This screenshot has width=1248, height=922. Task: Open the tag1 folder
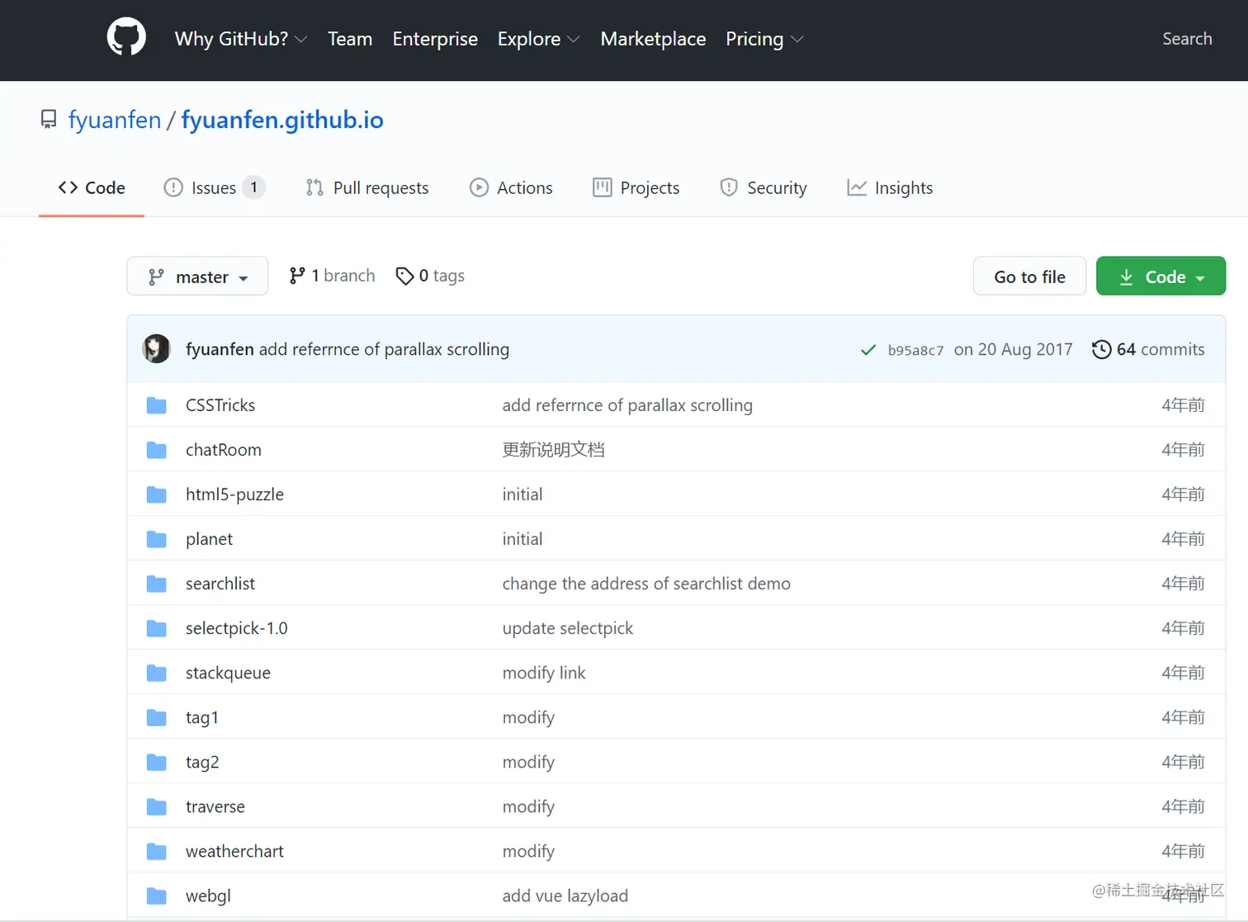[202, 717]
